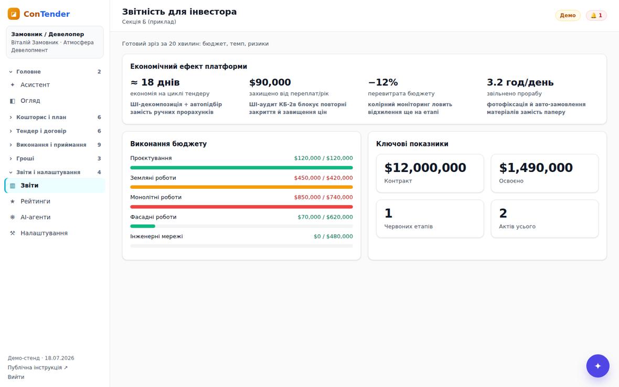This screenshot has width=619, height=387.
Task: Expand the Виконання і приймання section
Action: 55,145
